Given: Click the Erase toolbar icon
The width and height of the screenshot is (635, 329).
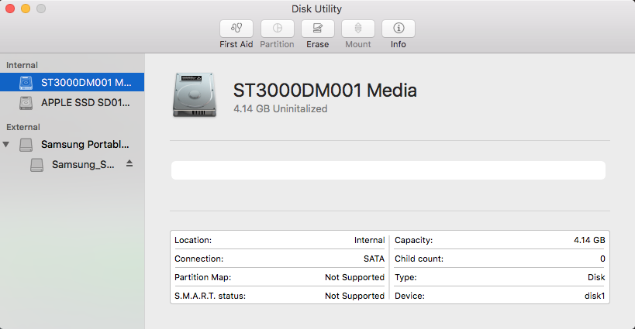Looking at the screenshot, I should coord(317,29).
